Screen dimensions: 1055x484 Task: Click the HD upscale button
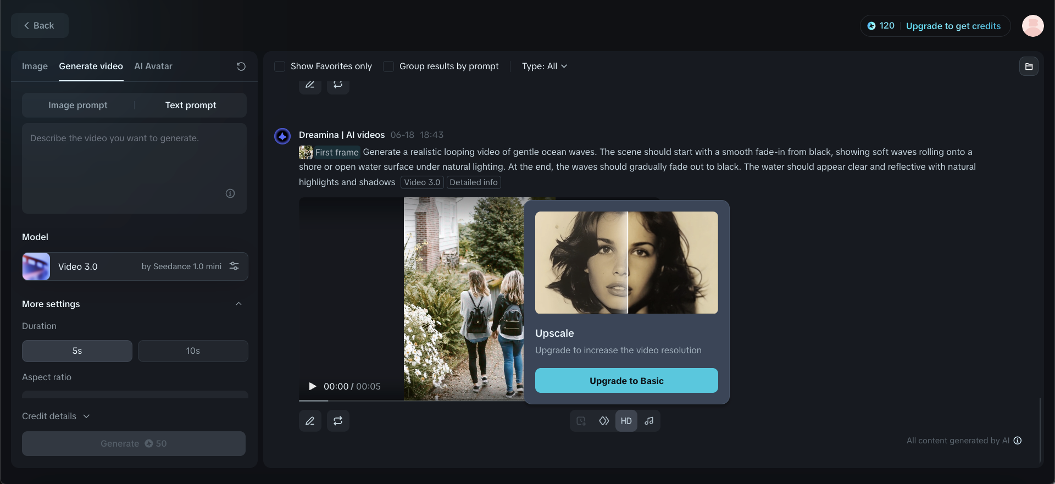click(x=626, y=421)
